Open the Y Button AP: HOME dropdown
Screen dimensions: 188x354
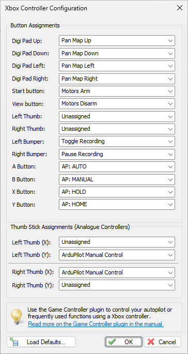pyautogui.click(x=117, y=204)
